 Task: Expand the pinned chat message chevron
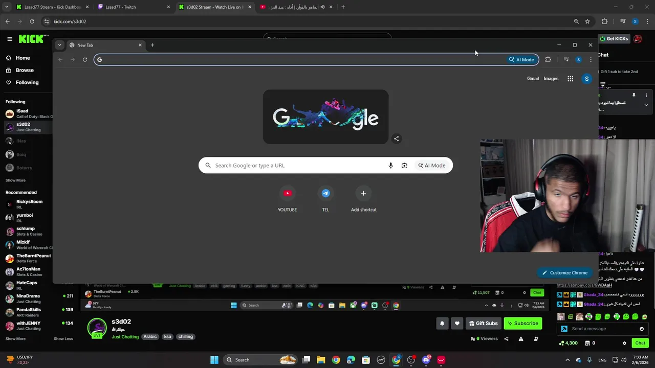click(x=646, y=105)
